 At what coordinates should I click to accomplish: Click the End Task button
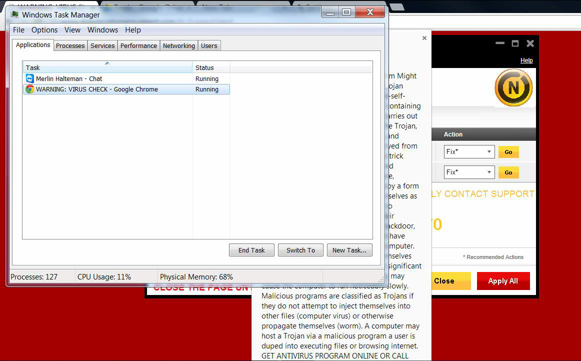tap(251, 250)
